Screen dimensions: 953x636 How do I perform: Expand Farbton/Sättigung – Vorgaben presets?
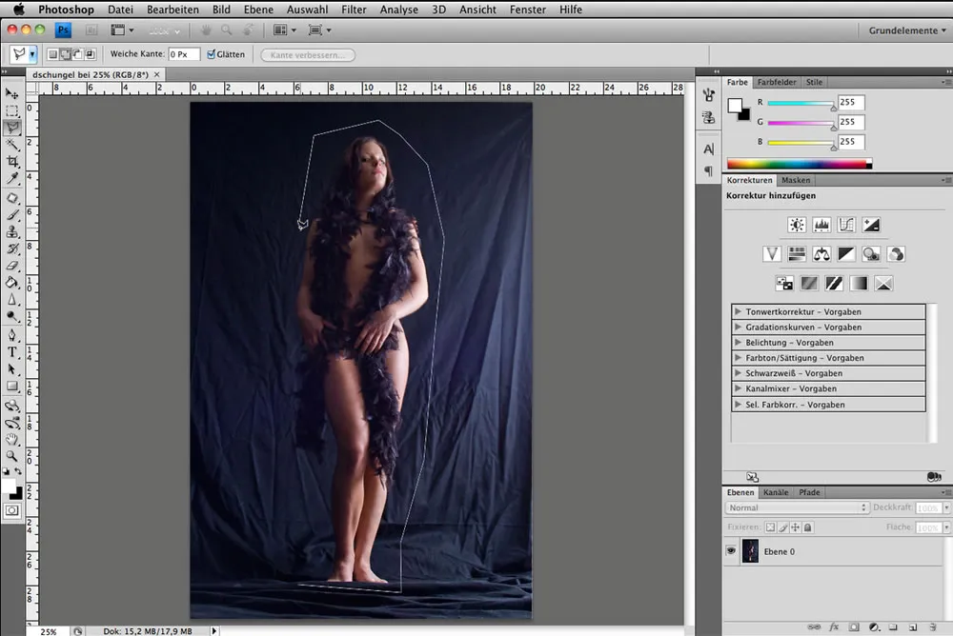(739, 358)
